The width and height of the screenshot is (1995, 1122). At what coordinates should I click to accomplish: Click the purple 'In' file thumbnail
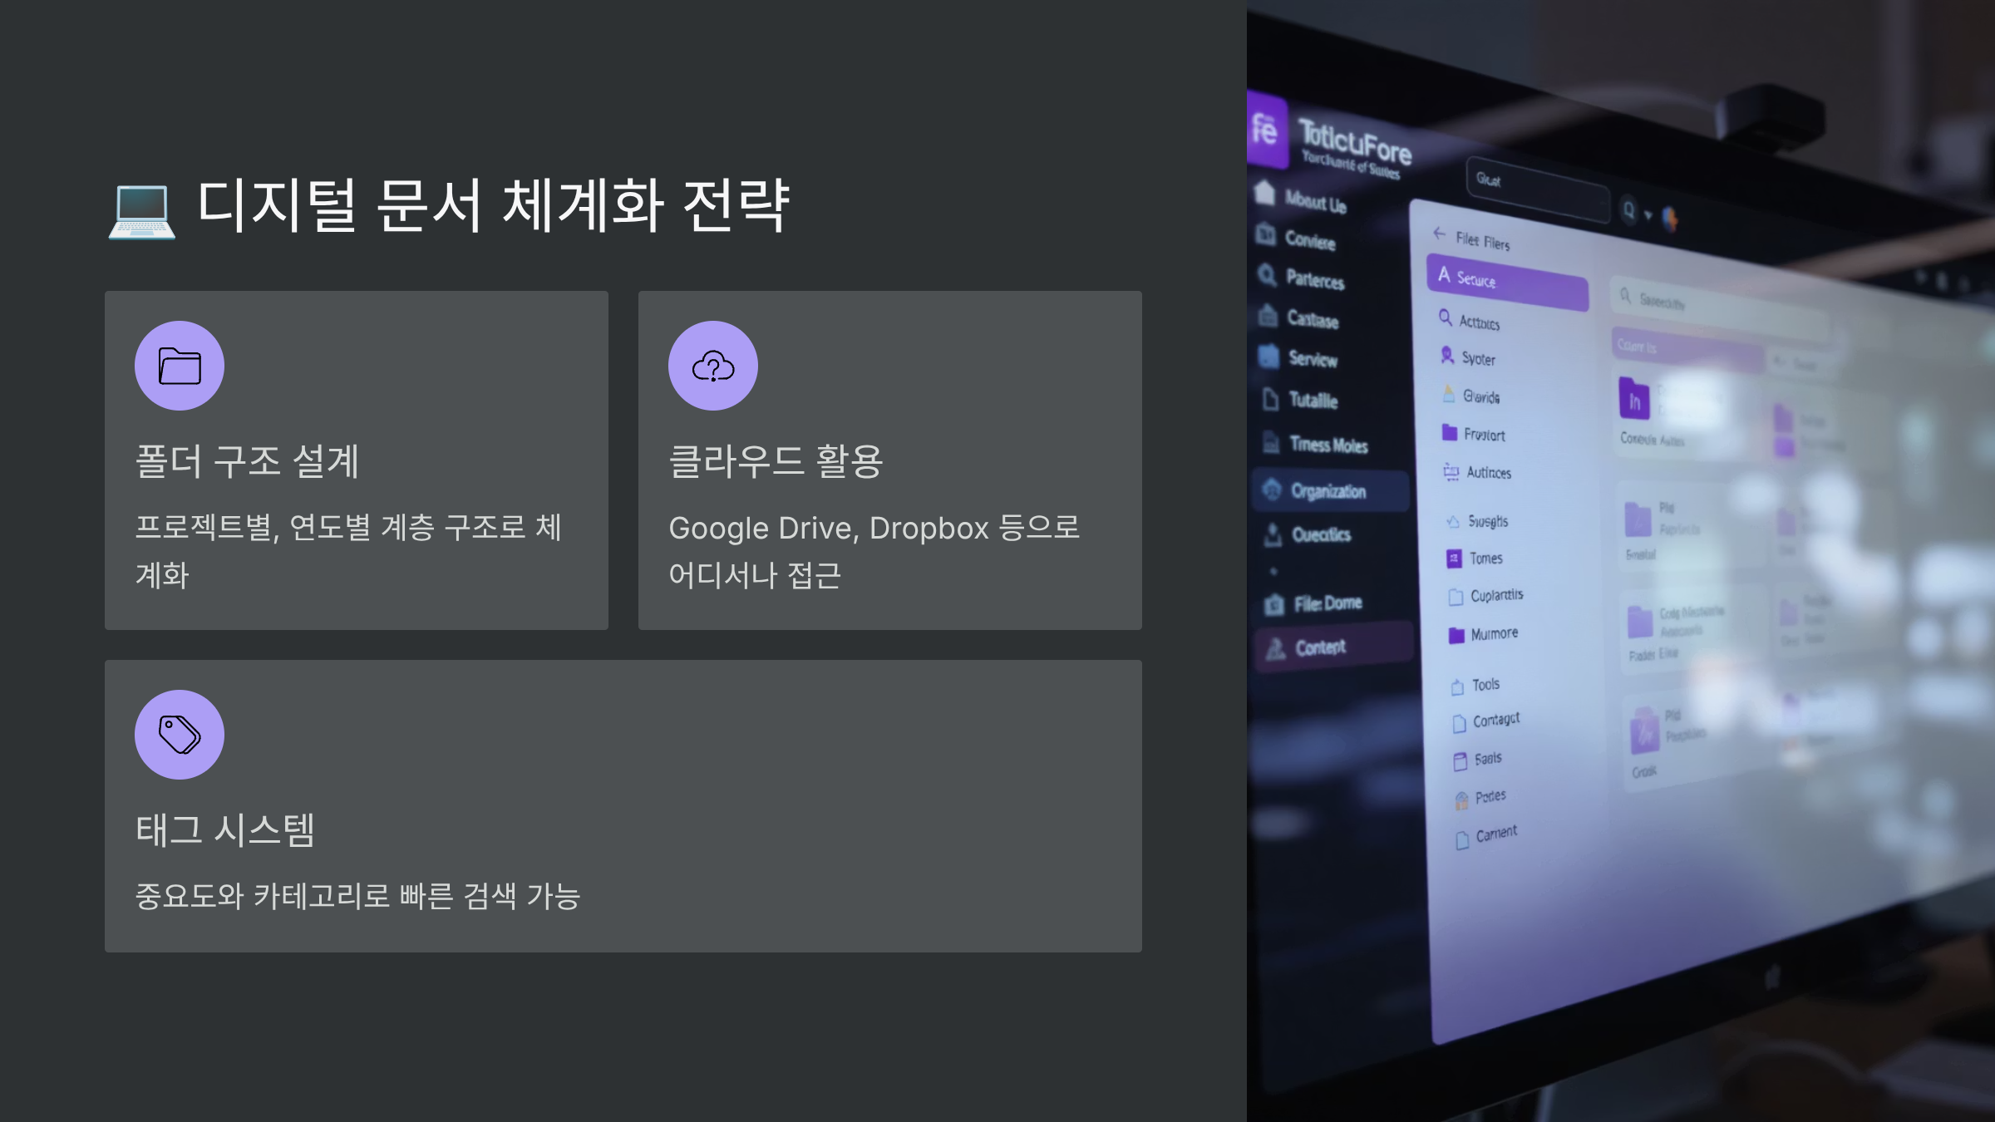(x=1633, y=400)
